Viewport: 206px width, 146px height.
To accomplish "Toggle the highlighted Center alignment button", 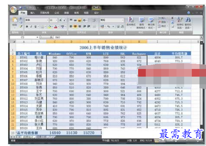I will point(75,26).
